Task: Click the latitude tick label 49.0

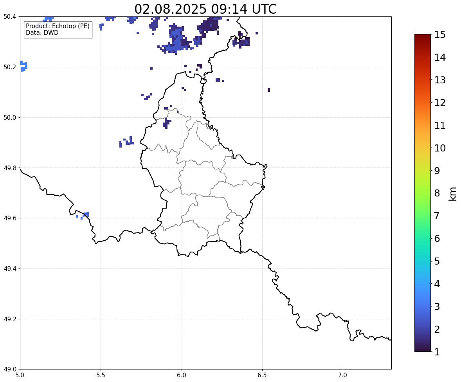Action: point(10,369)
